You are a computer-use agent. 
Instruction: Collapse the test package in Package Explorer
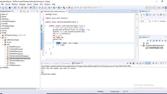tap(3, 44)
